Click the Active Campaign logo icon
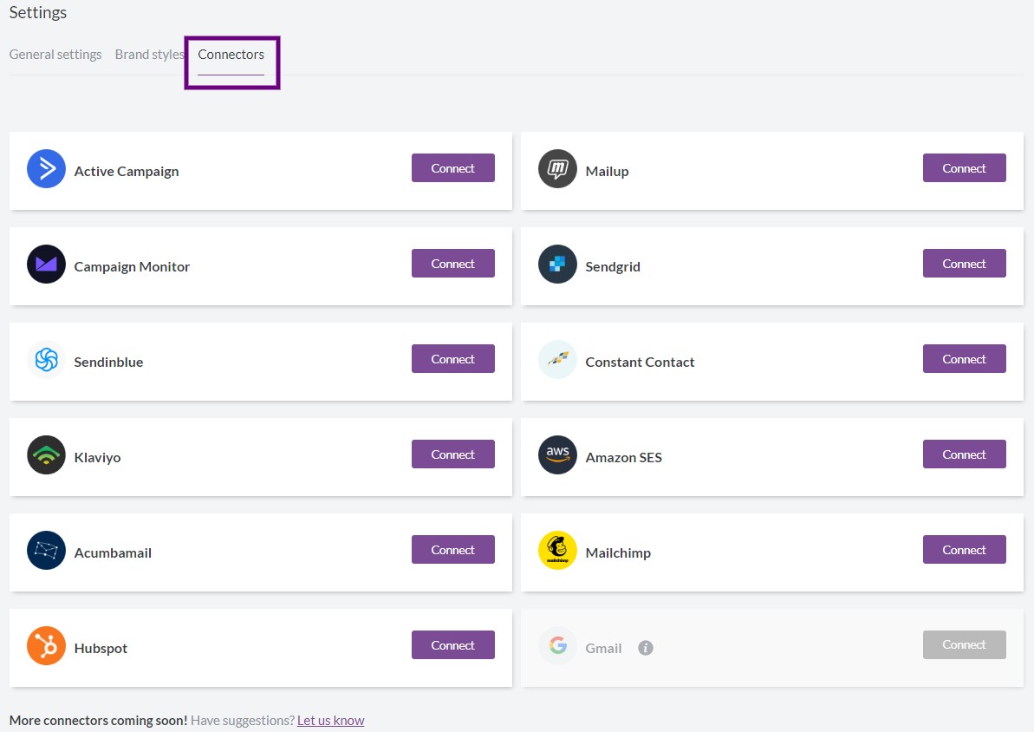 pyautogui.click(x=46, y=169)
